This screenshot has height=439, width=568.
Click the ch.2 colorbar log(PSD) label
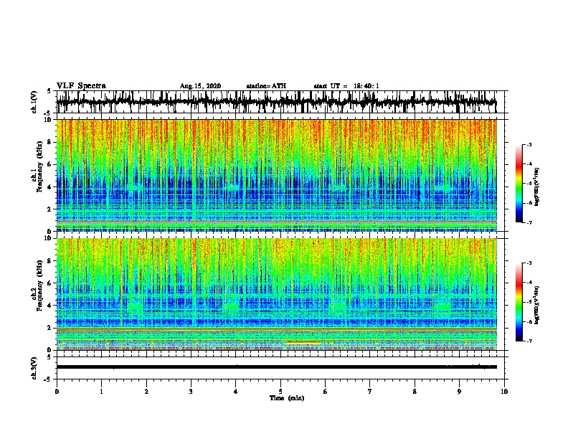[x=537, y=305]
